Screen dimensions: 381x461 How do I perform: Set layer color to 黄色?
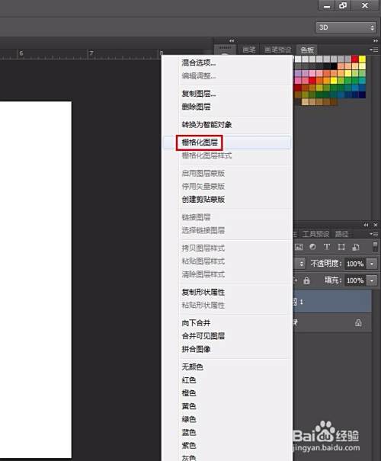[x=227, y=406]
